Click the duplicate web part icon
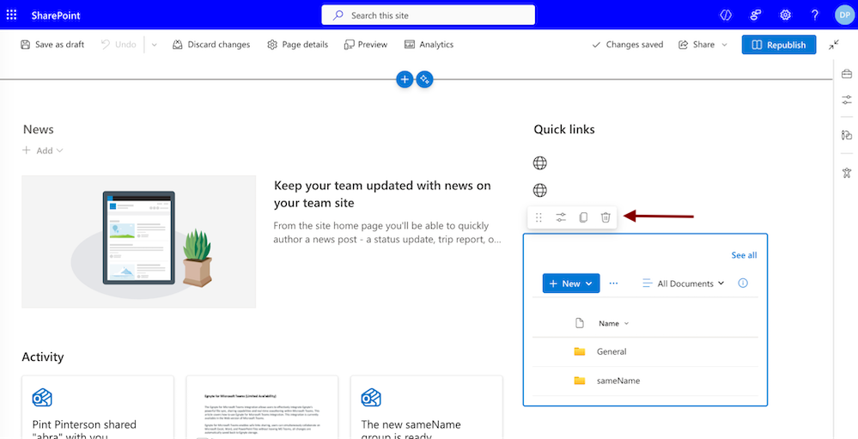 [x=583, y=217]
